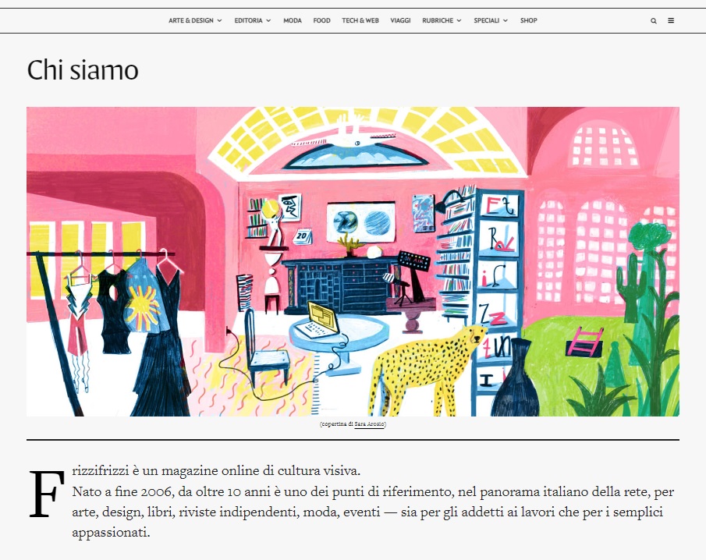Click the Speciali menu label
Viewport: 706px width, 560px height.
coord(486,20)
